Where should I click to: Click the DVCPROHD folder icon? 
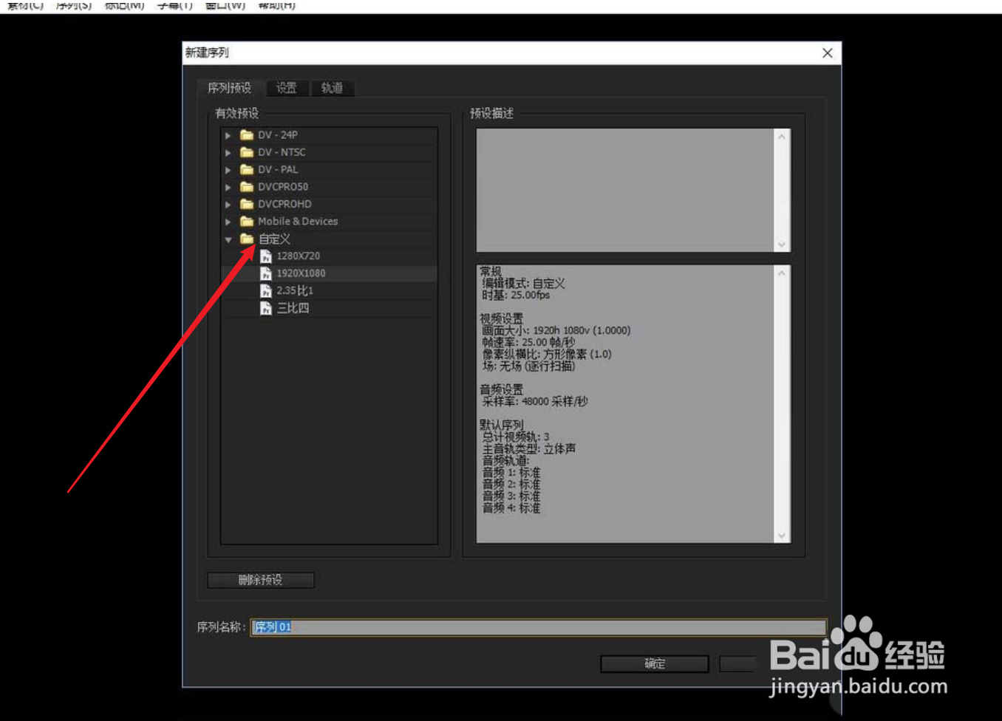coord(246,204)
